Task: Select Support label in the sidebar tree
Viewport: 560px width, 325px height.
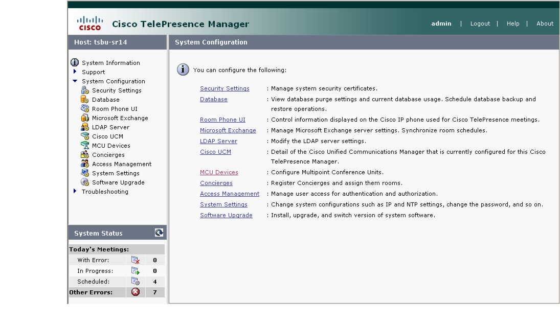Action: [93, 72]
